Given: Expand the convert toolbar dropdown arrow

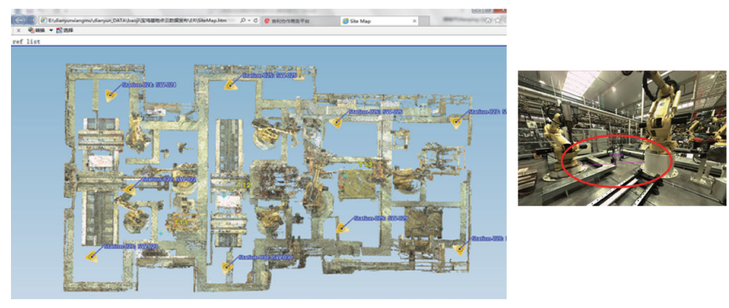Looking at the screenshot, I should pos(50,31).
